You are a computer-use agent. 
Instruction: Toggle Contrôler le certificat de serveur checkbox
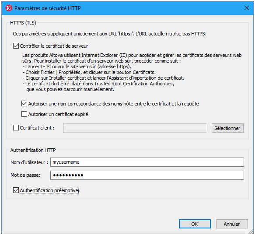click(16, 46)
